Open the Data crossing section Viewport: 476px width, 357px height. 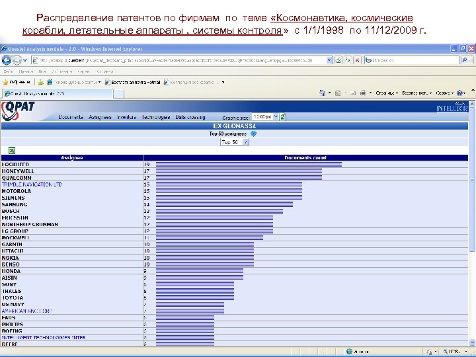(x=190, y=117)
